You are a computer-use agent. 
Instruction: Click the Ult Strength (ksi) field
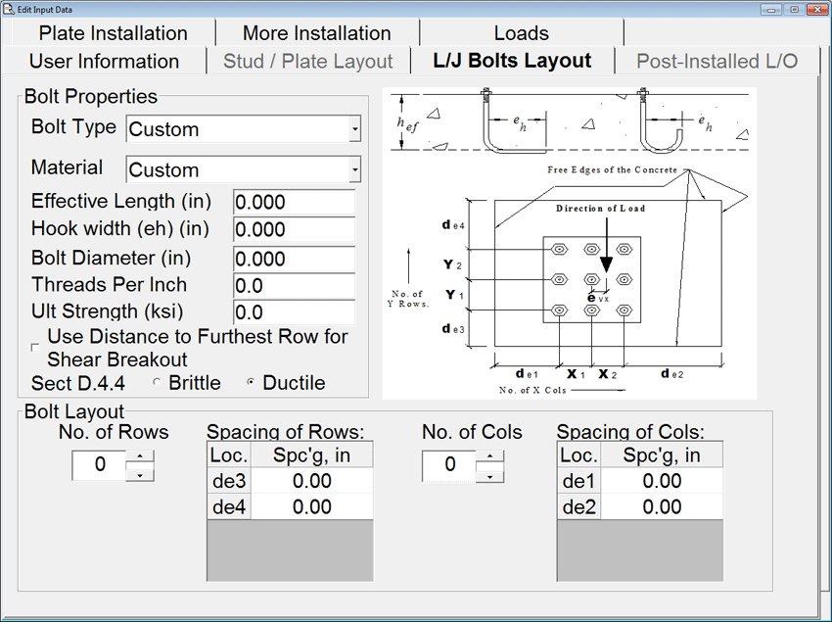pos(293,312)
